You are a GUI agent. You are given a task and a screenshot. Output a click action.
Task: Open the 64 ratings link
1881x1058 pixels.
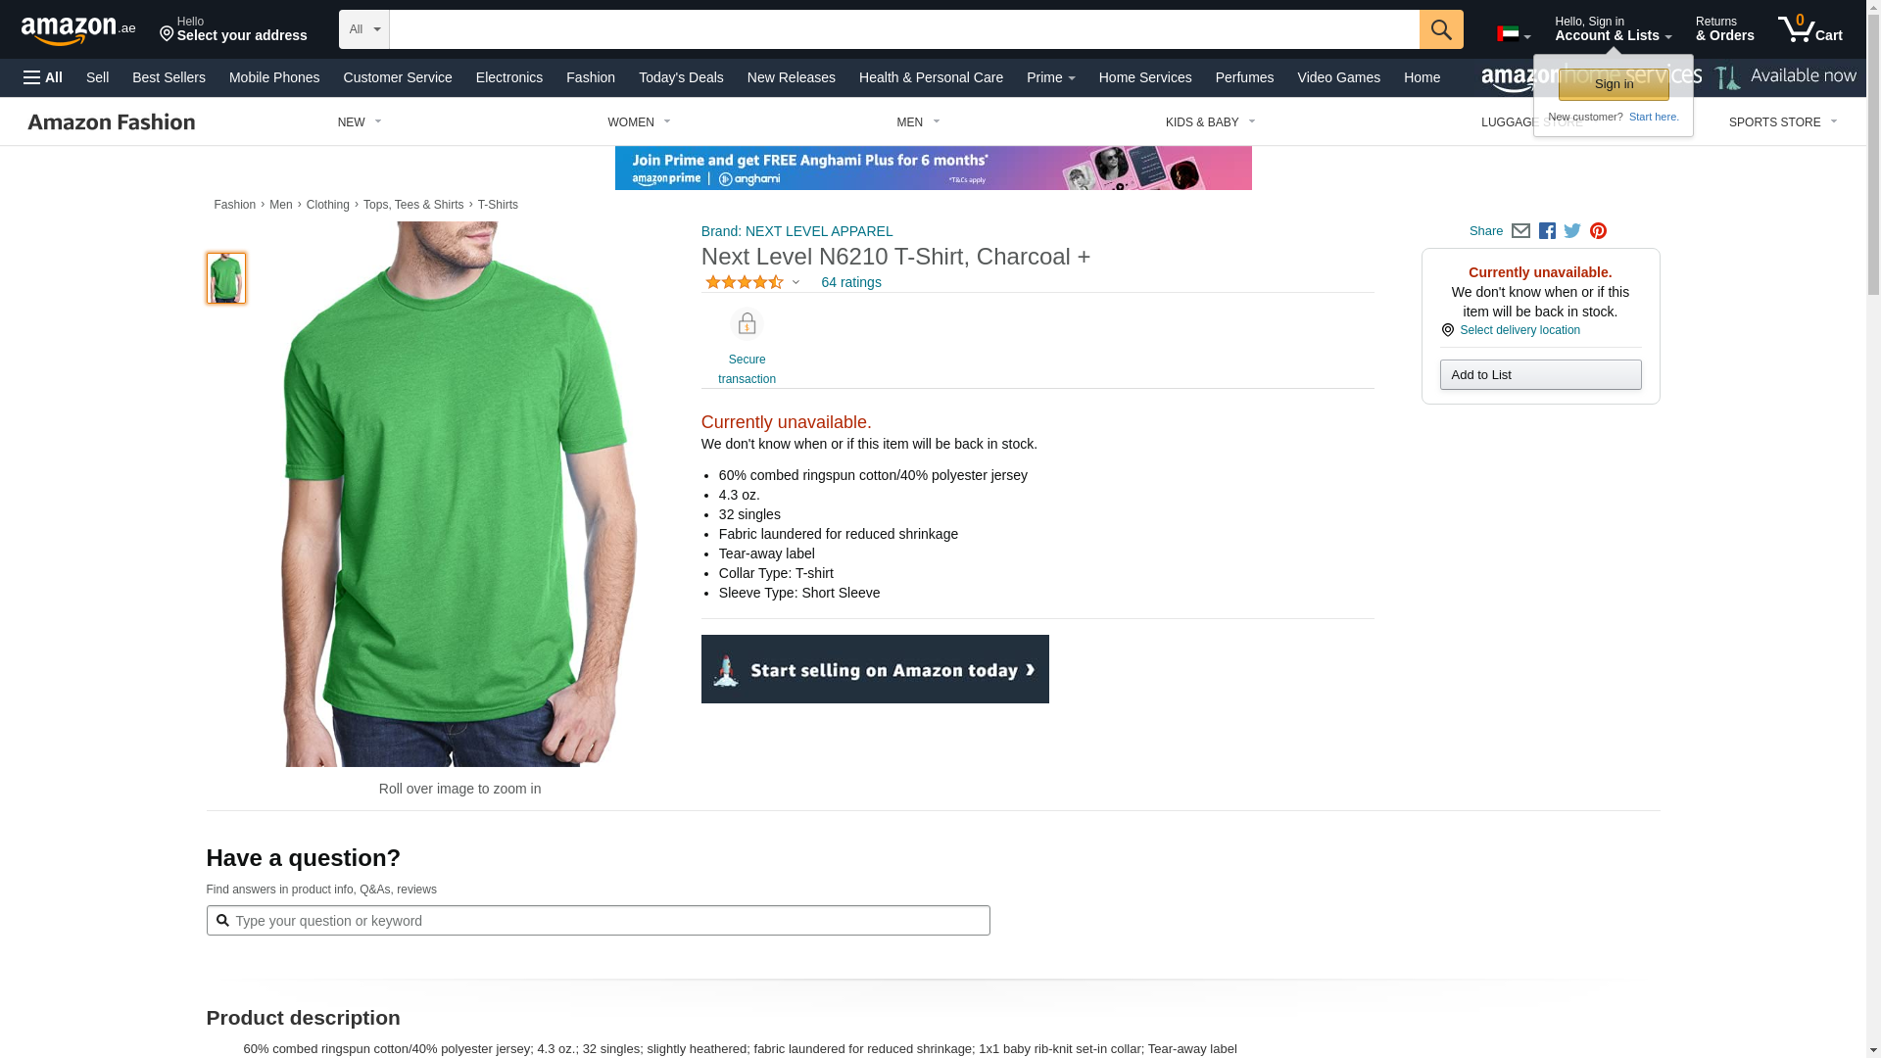pos(851,282)
